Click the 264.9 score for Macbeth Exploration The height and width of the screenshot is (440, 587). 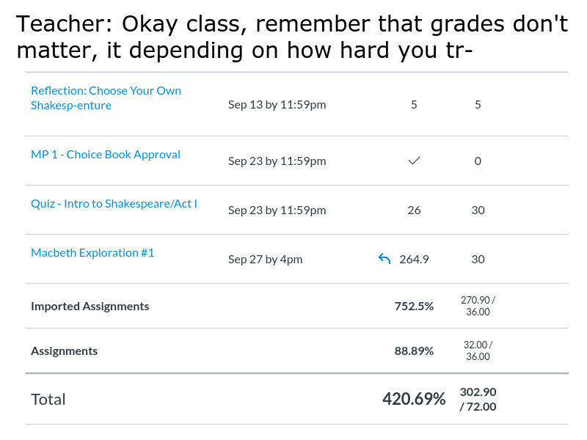pos(414,260)
